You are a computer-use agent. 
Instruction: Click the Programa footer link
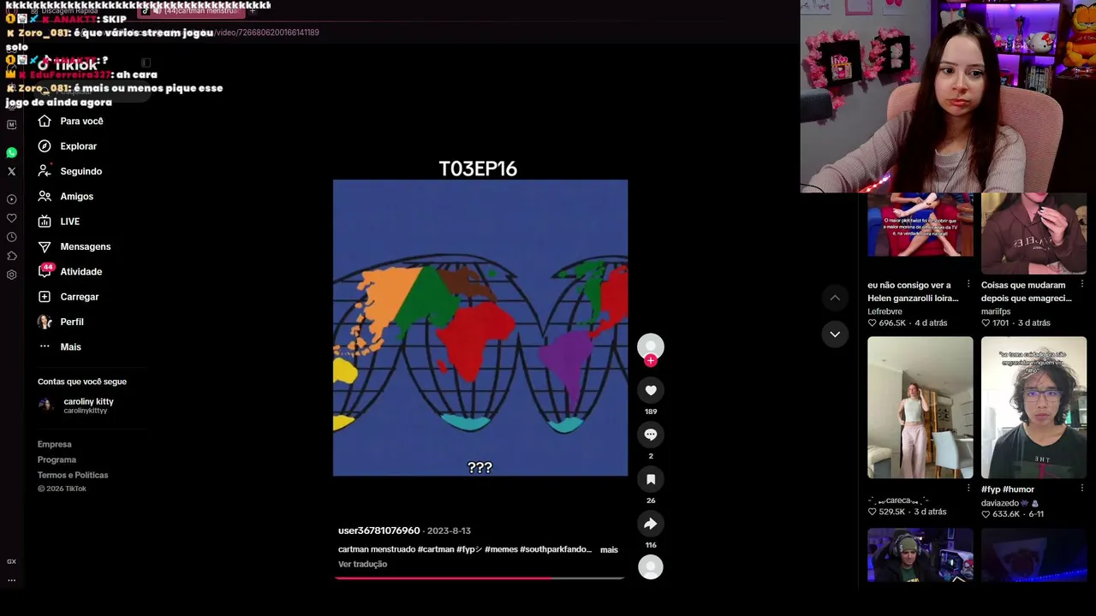pyautogui.click(x=57, y=459)
